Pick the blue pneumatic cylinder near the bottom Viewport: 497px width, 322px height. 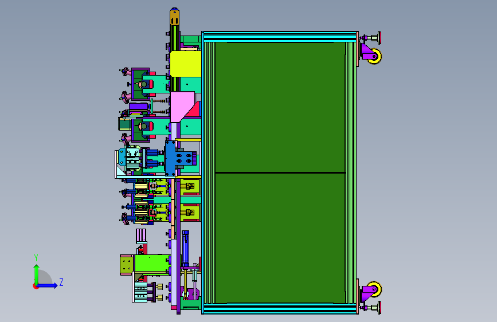pos(185,249)
